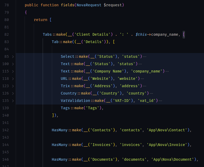Click the ellipsis after website line
Screen dimensions: 204x167
pyautogui.click(x=142, y=79)
